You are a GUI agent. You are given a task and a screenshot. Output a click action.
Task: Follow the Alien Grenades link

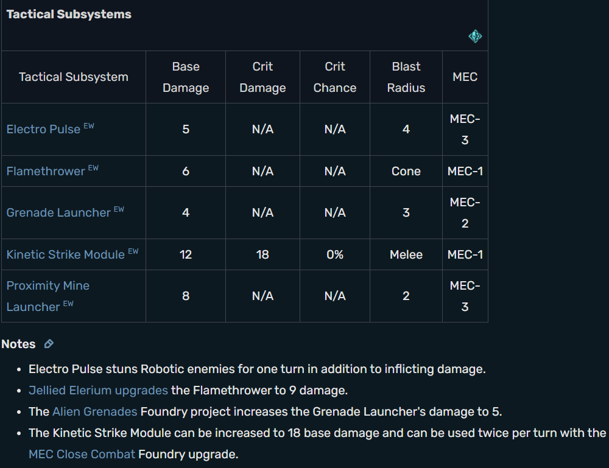(x=95, y=411)
